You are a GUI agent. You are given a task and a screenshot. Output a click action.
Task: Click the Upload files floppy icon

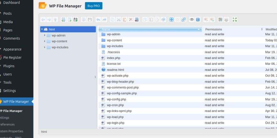click(x=75, y=20)
